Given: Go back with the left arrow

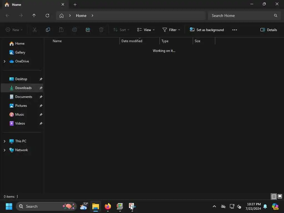Looking at the screenshot, I should point(7,16).
